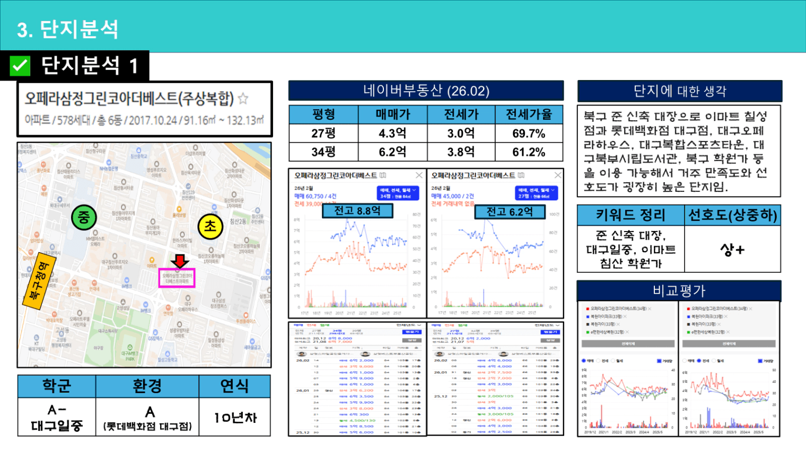The height and width of the screenshot is (453, 806).
Task: Click the 북구청역 station label on the map
Action: coord(38,281)
